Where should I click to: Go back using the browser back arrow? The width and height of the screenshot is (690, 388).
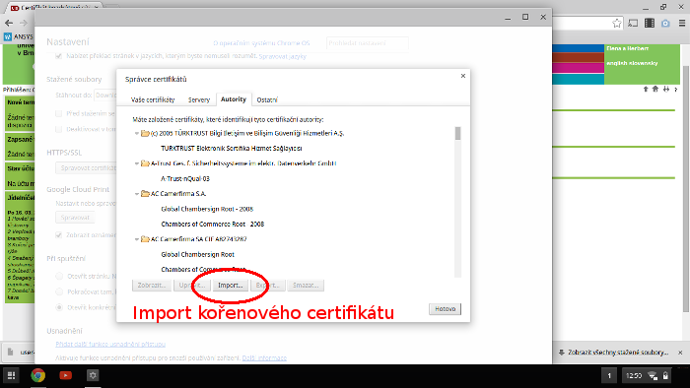pyautogui.click(x=9, y=23)
